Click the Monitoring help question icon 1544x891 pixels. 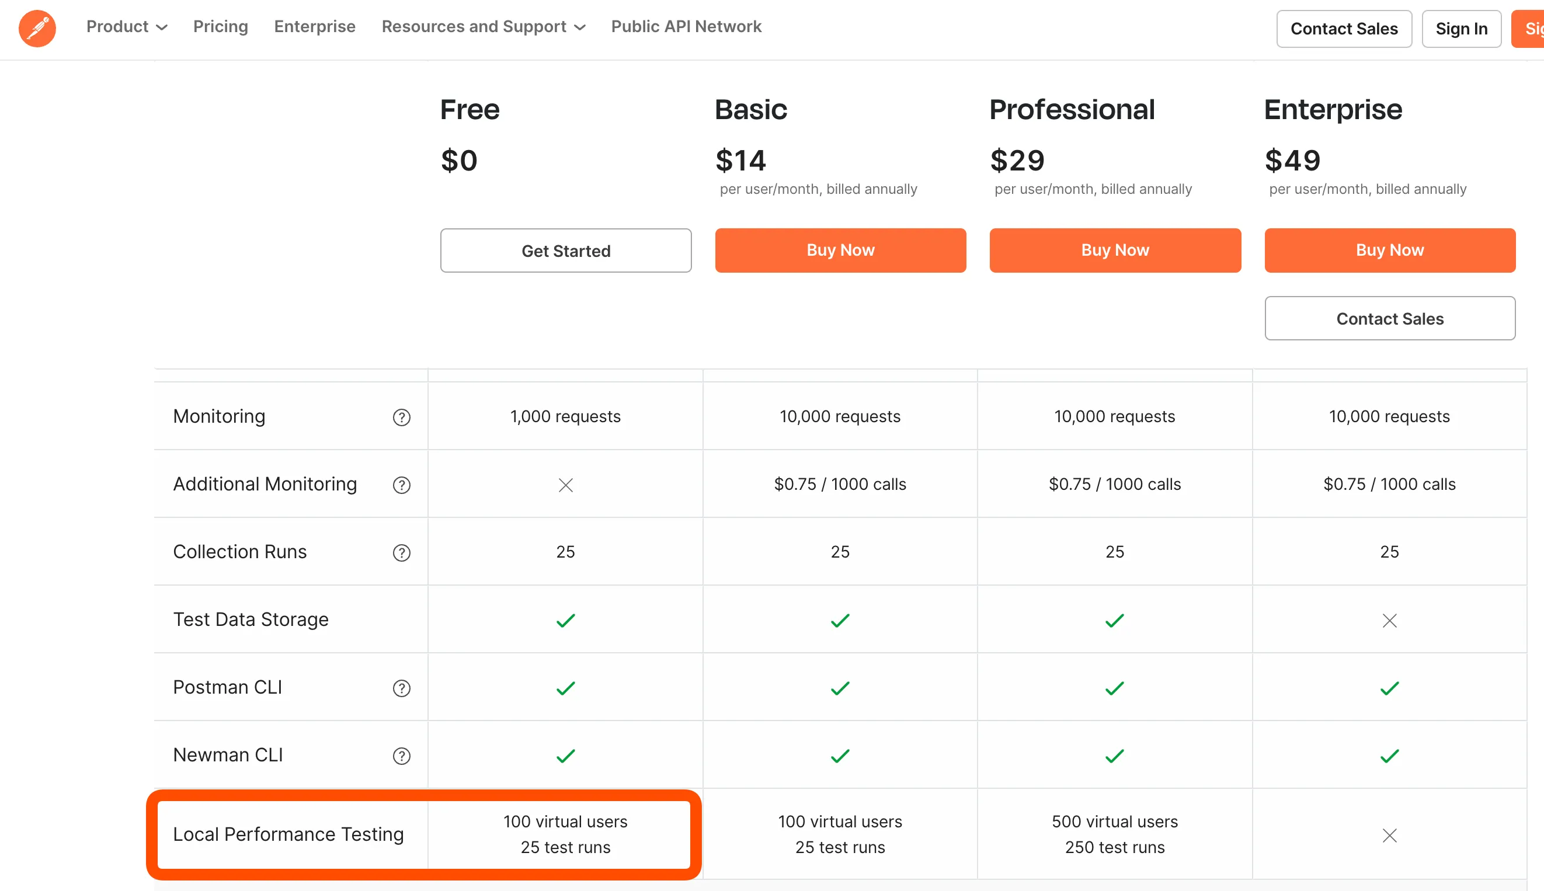(401, 417)
